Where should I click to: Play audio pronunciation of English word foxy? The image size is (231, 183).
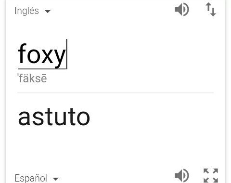[182, 10]
